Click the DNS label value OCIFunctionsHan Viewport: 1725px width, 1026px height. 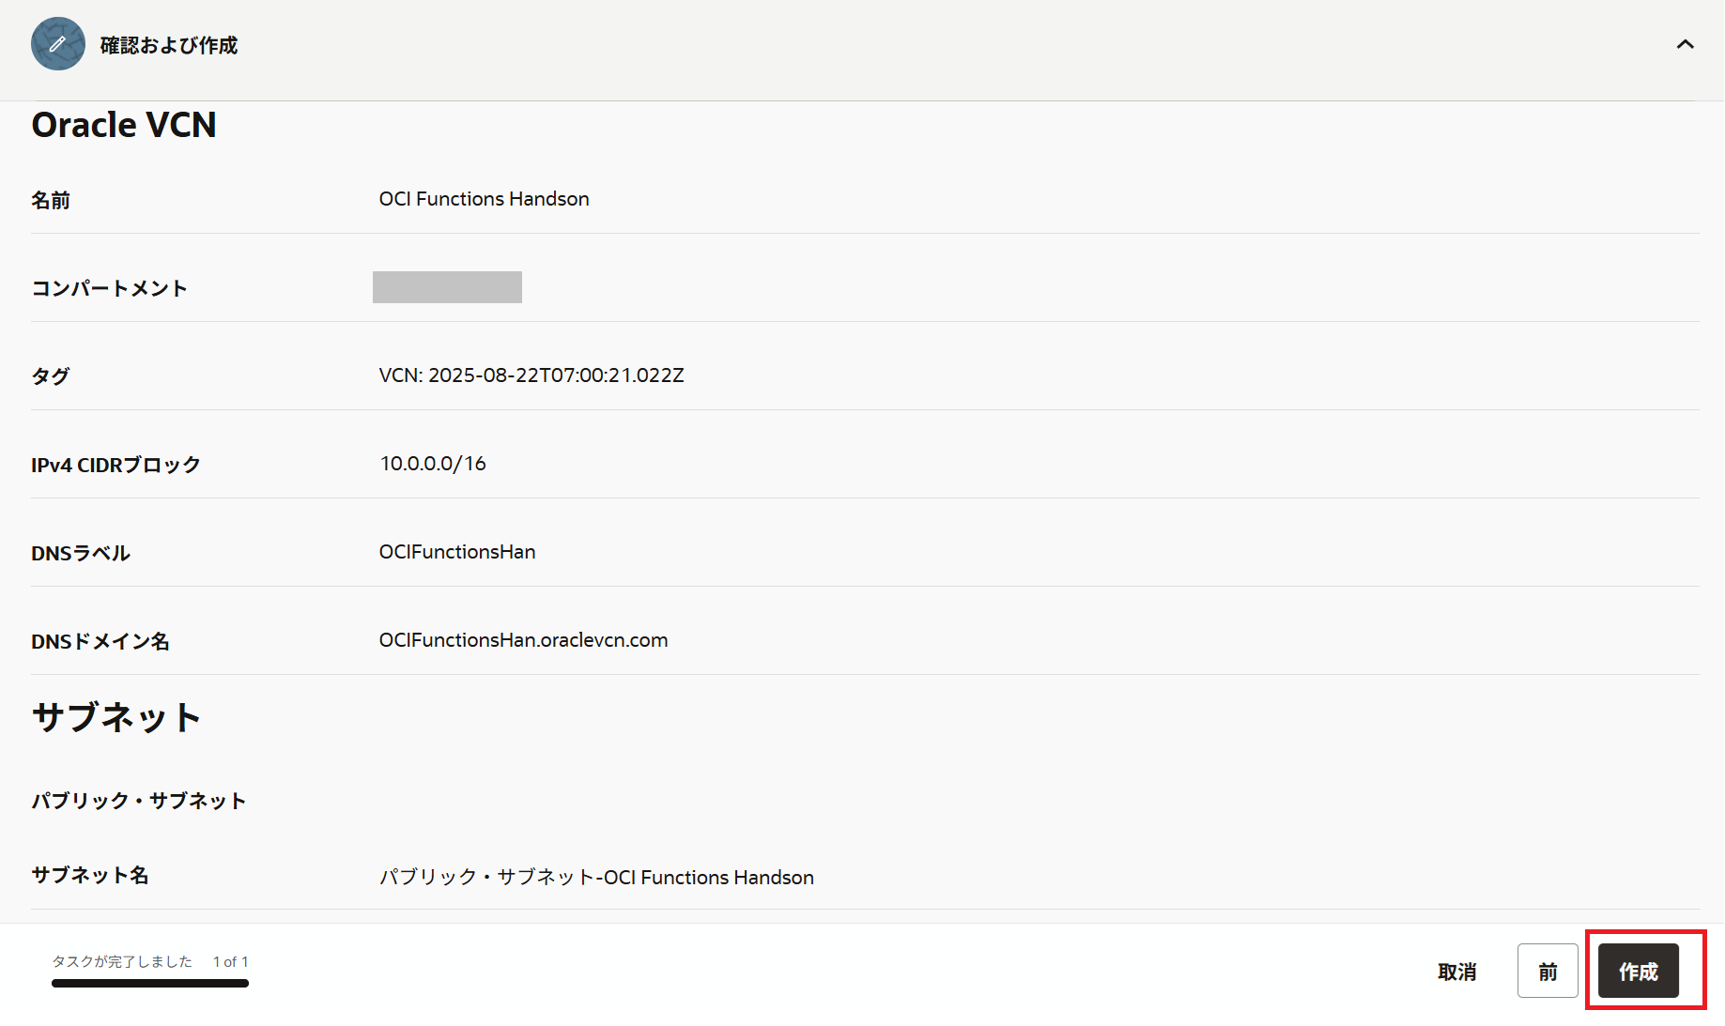tap(457, 552)
